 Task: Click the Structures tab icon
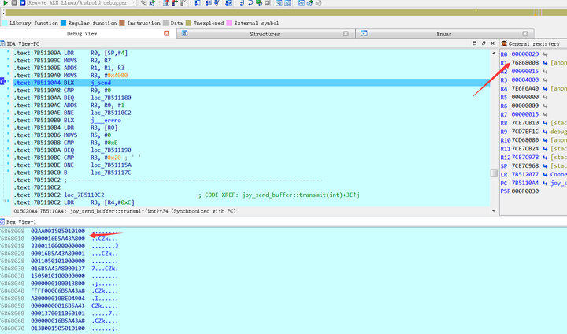pos(184,34)
